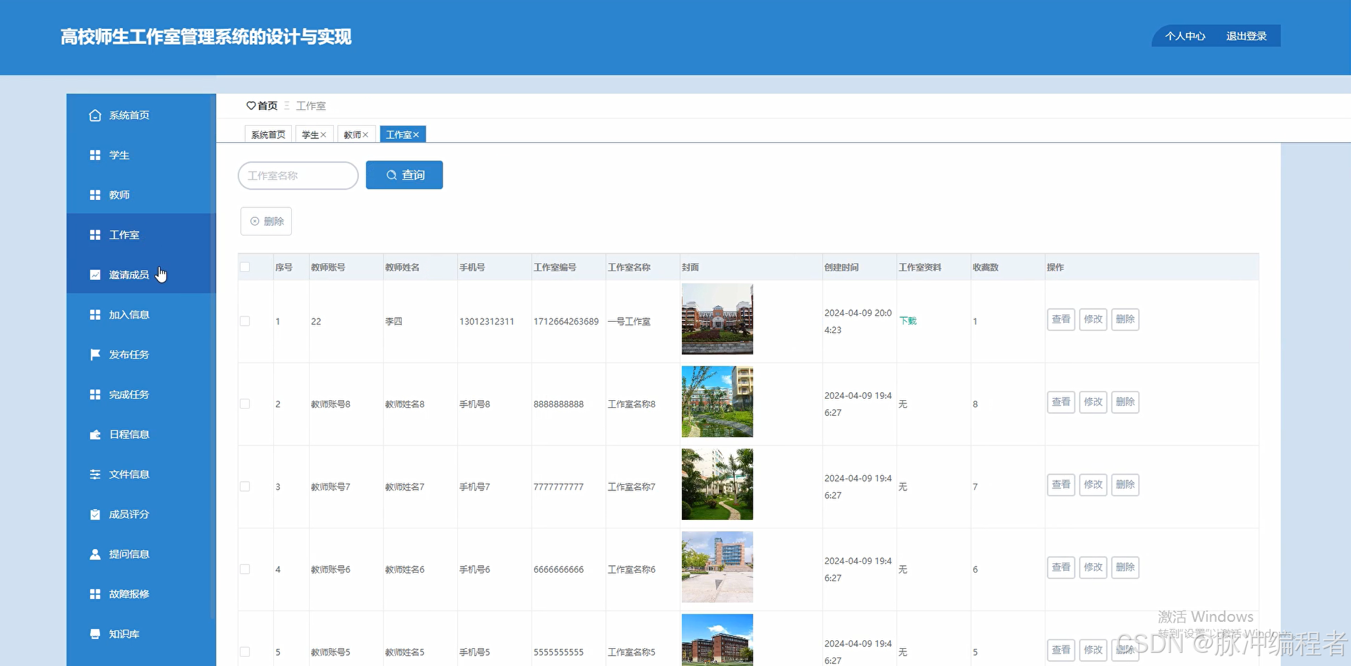Open 邀请成员 in the sidebar
The image size is (1351, 666).
(141, 274)
